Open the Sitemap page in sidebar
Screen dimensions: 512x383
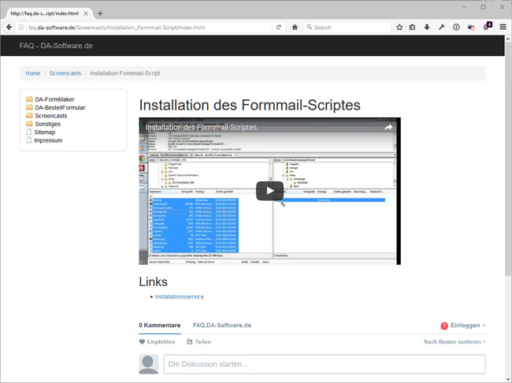[40, 132]
